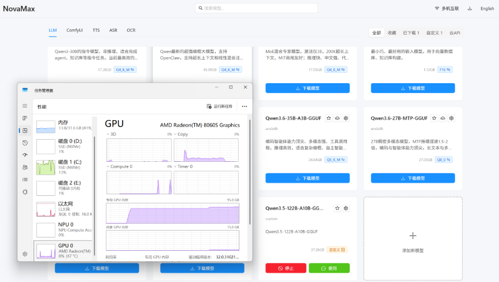Open Task Manager Details page icon

click(25, 180)
